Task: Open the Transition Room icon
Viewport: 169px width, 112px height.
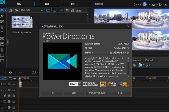Action: click(2, 38)
